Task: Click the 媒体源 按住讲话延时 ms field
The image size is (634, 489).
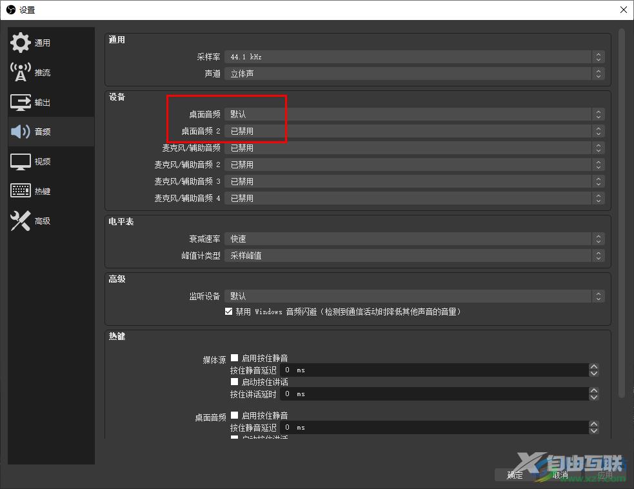Action: 434,394
